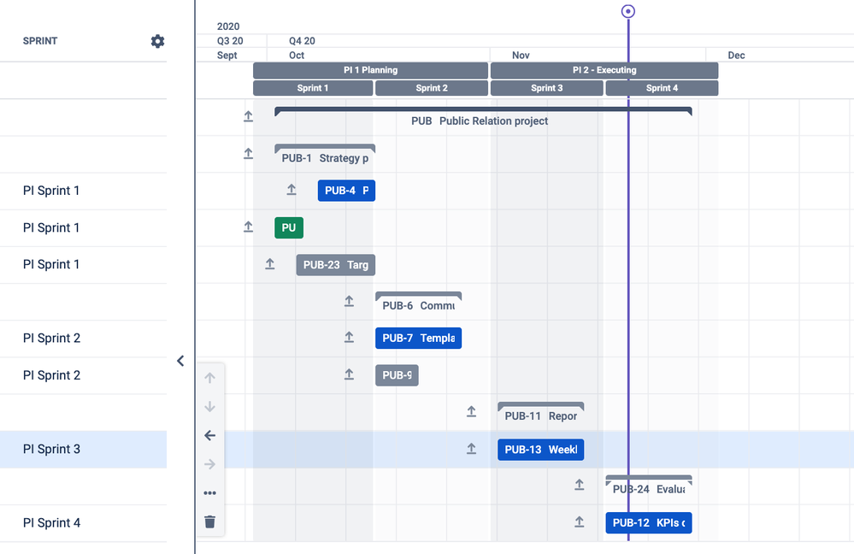Select the Sprint 2 header bar
Image resolution: width=854 pixels, height=554 pixels.
pos(432,88)
